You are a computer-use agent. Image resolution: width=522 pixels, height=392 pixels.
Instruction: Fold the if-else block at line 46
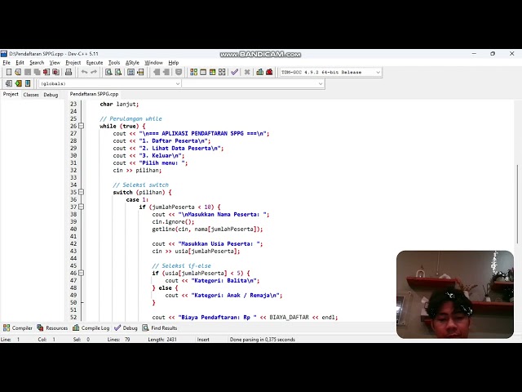pyautogui.click(x=82, y=273)
